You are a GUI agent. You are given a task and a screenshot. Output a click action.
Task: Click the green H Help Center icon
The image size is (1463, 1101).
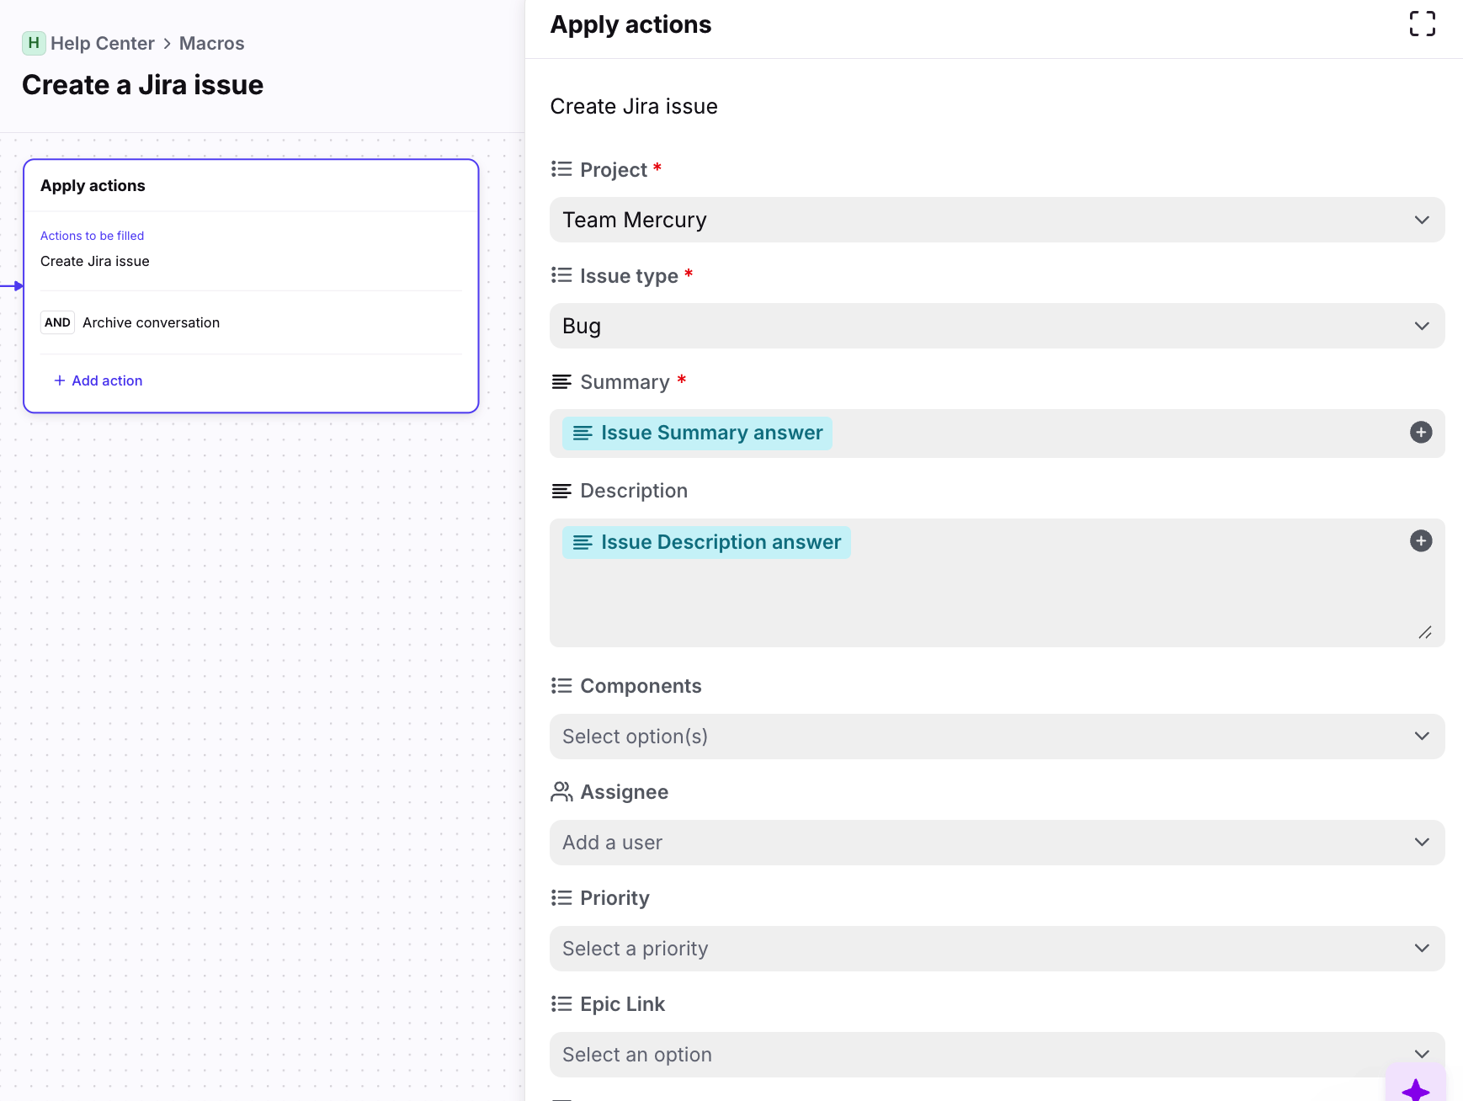click(x=34, y=43)
